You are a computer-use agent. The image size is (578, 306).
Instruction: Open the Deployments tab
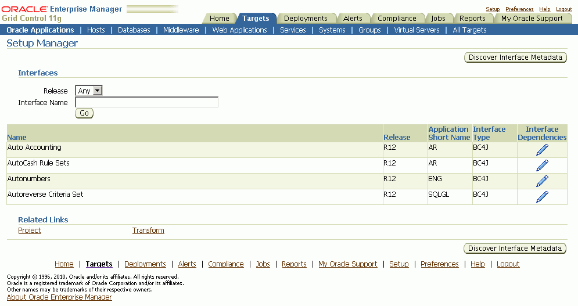pyautogui.click(x=306, y=19)
